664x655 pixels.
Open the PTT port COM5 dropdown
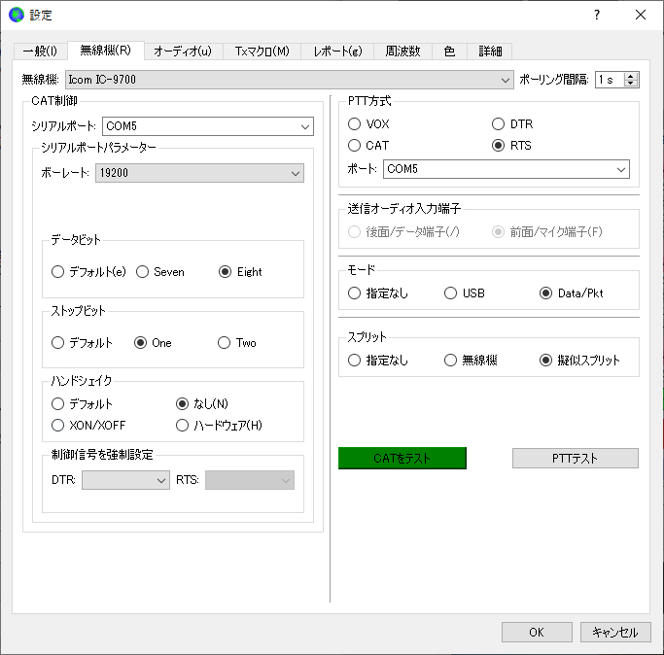point(507,169)
